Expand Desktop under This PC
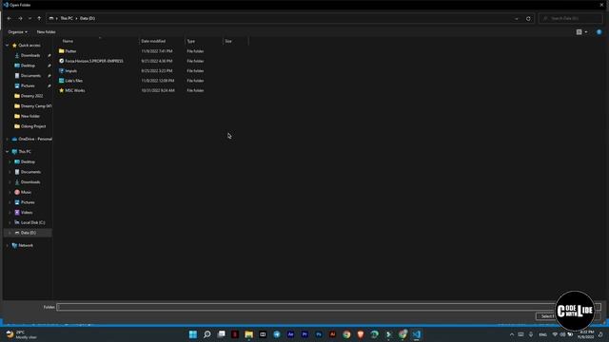Screen dimensions: 609x342 coord(10,161)
